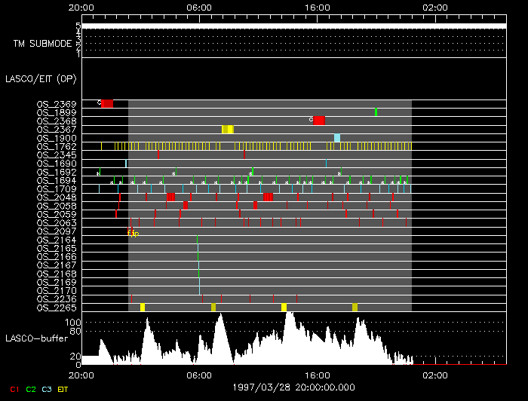This screenshot has width=528, height=401.
Task: Click the bottom axis 16:00 label
Action: pyautogui.click(x=318, y=375)
